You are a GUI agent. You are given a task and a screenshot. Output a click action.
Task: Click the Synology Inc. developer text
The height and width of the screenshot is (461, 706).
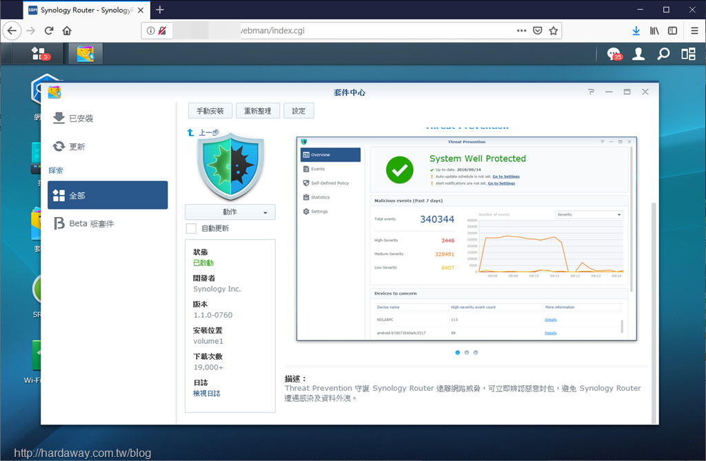pyautogui.click(x=217, y=289)
